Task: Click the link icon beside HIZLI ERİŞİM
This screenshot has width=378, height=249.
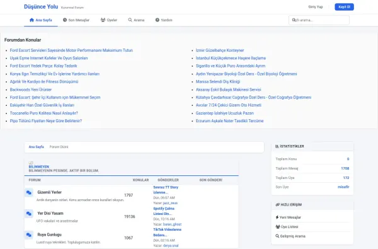Action: click(x=277, y=205)
